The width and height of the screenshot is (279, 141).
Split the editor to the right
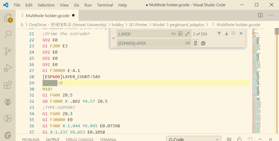pyautogui.click(x=260, y=15)
